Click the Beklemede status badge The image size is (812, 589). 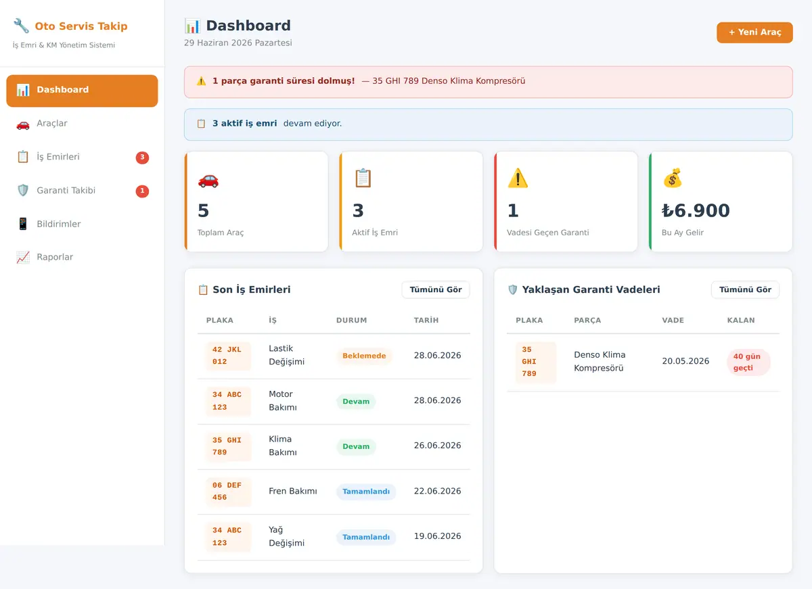pos(364,356)
